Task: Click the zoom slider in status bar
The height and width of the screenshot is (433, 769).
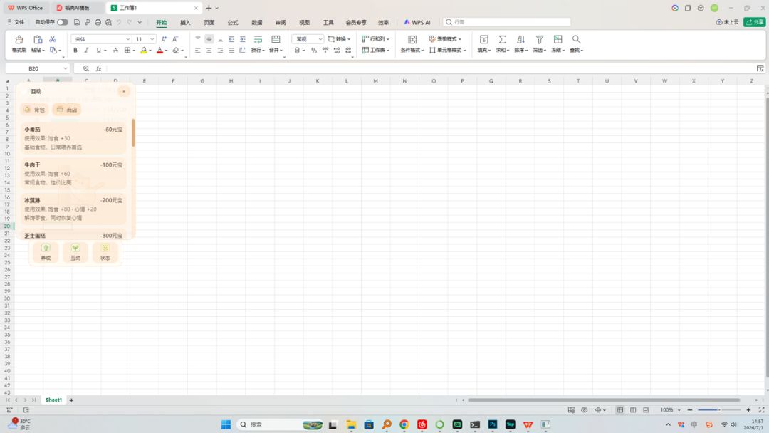Action: [719, 410]
